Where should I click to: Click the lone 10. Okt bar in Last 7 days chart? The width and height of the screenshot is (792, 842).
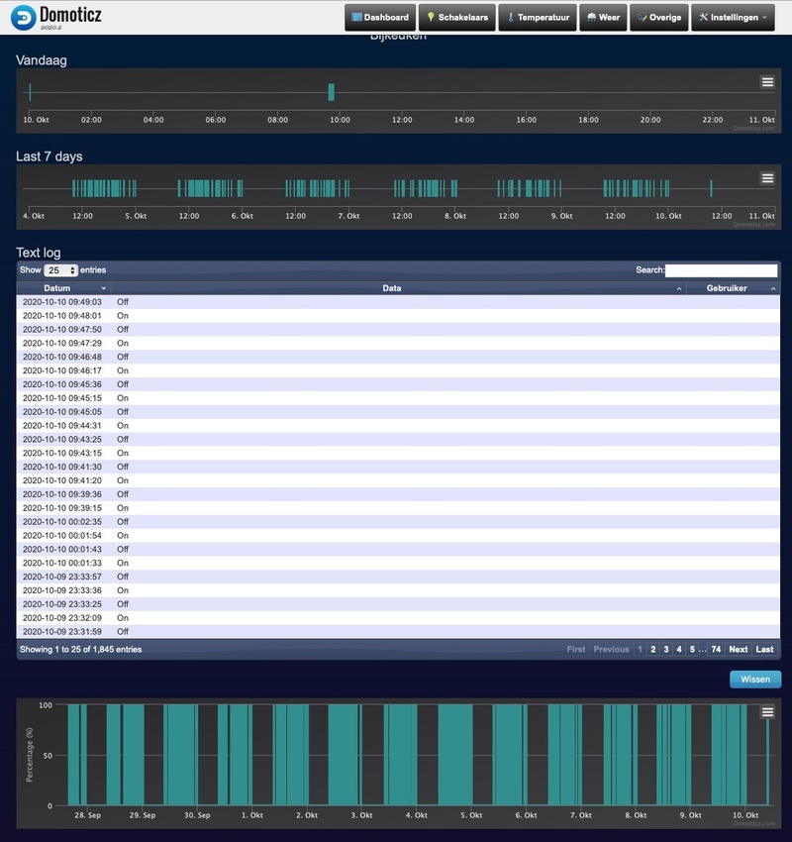711,188
